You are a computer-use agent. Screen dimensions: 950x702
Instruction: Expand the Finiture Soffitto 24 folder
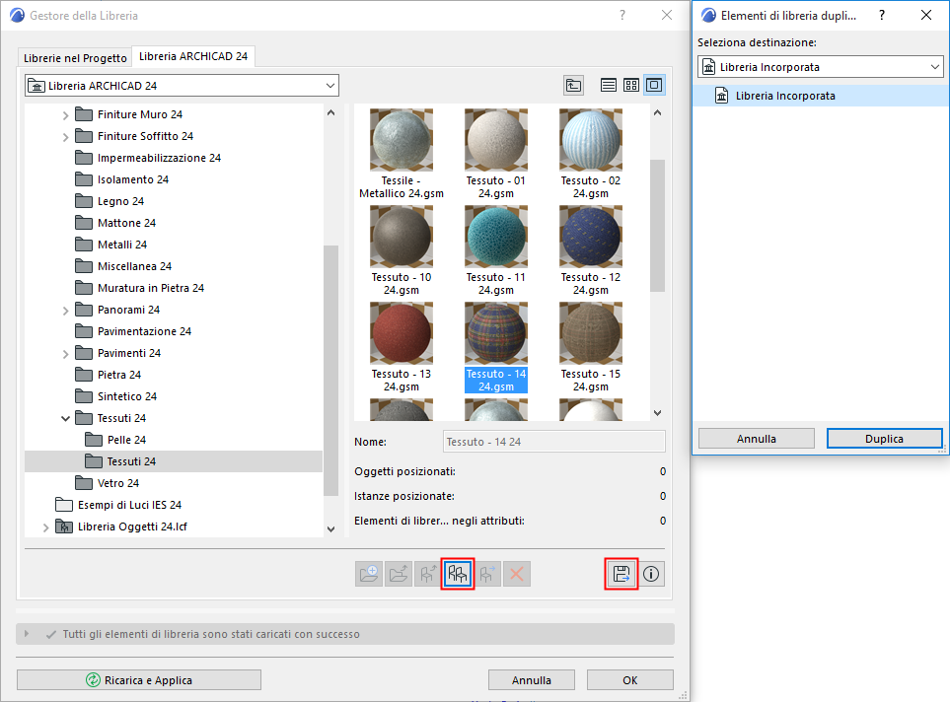tap(65, 137)
